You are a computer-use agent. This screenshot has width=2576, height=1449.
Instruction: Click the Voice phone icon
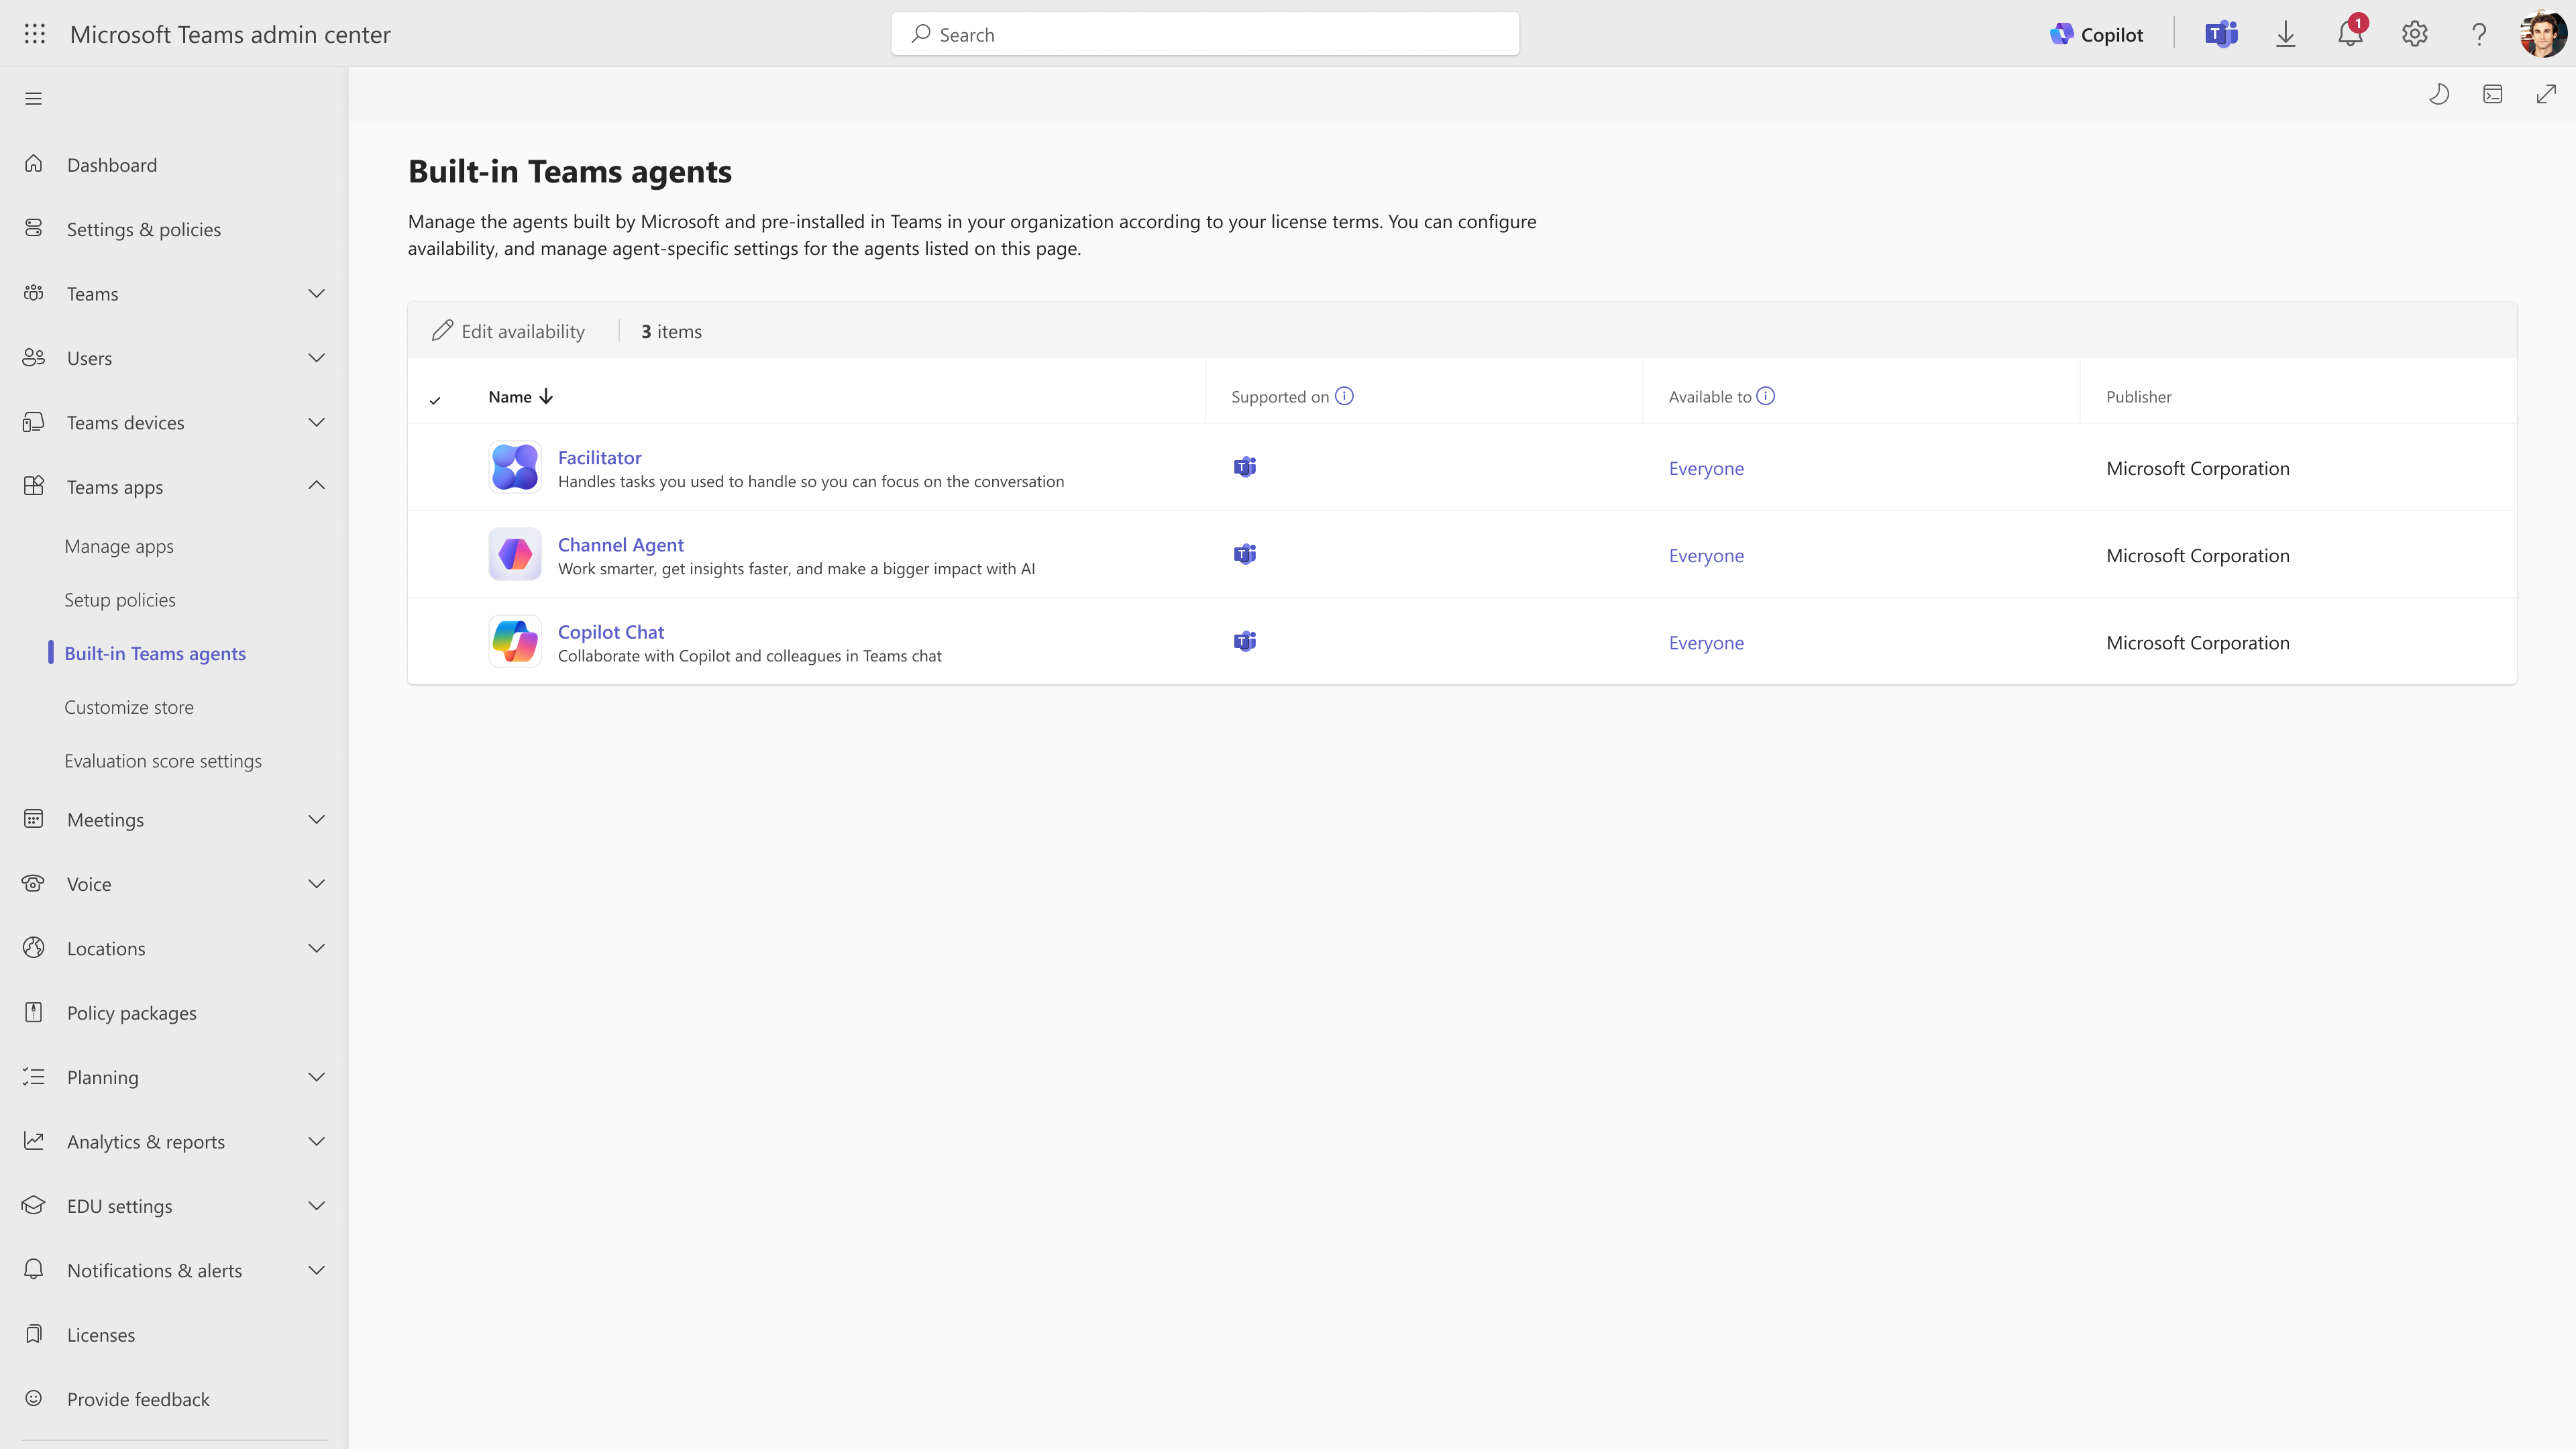click(x=34, y=883)
